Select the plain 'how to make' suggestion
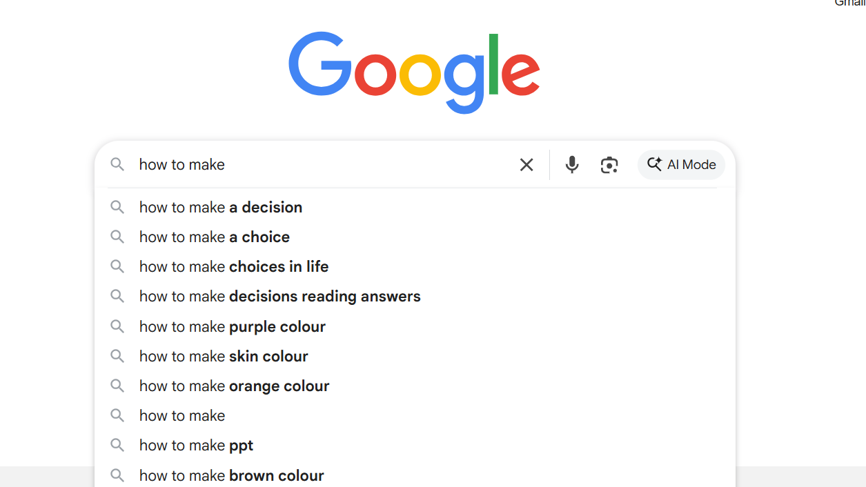Image resolution: width=866 pixels, height=487 pixels. (182, 415)
